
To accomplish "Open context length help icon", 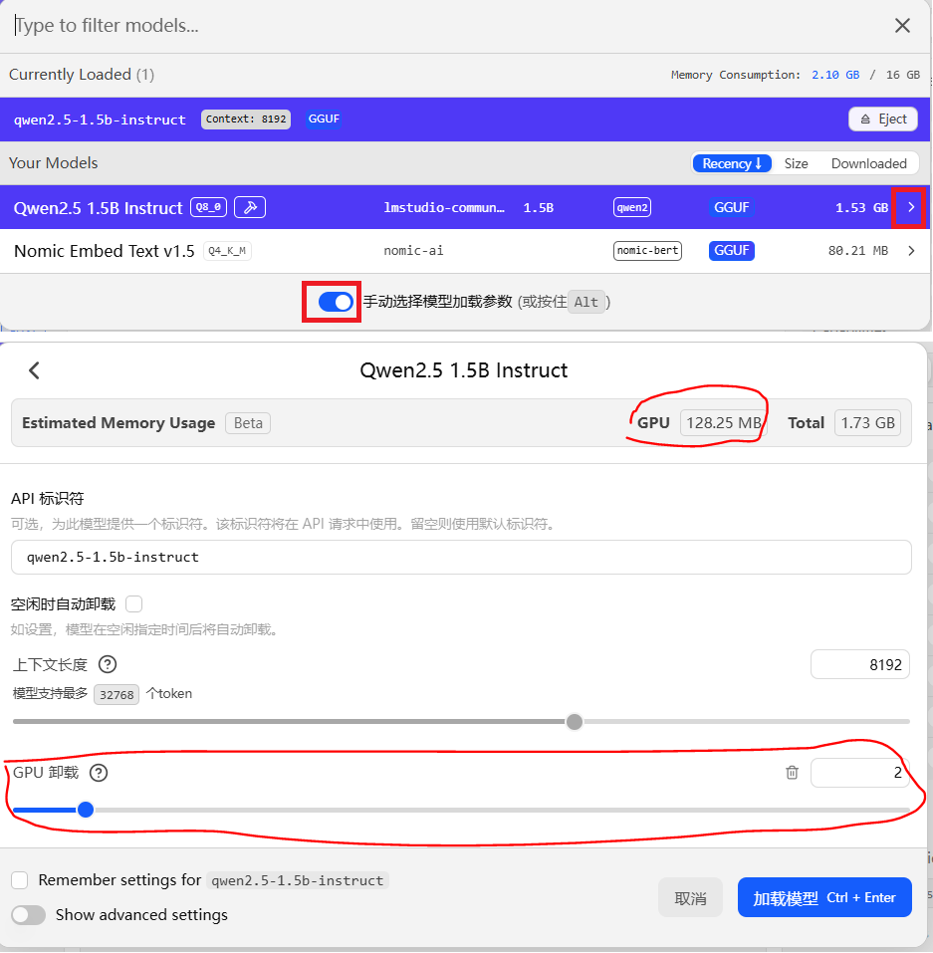I will tap(108, 664).
